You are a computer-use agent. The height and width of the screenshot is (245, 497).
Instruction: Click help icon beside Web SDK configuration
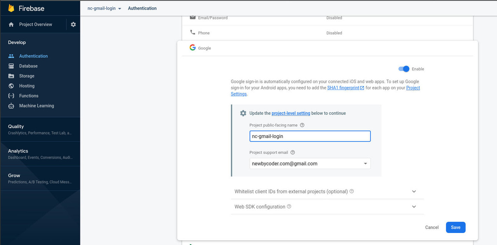coord(289,207)
